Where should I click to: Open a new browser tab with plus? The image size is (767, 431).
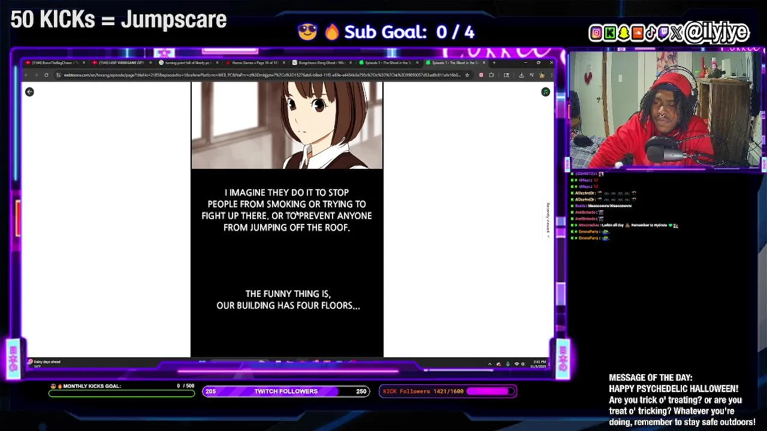click(494, 62)
